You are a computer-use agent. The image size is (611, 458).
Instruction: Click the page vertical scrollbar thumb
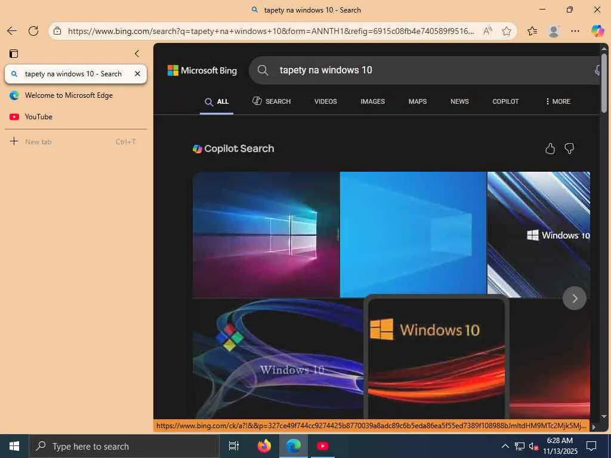pyautogui.click(x=604, y=82)
